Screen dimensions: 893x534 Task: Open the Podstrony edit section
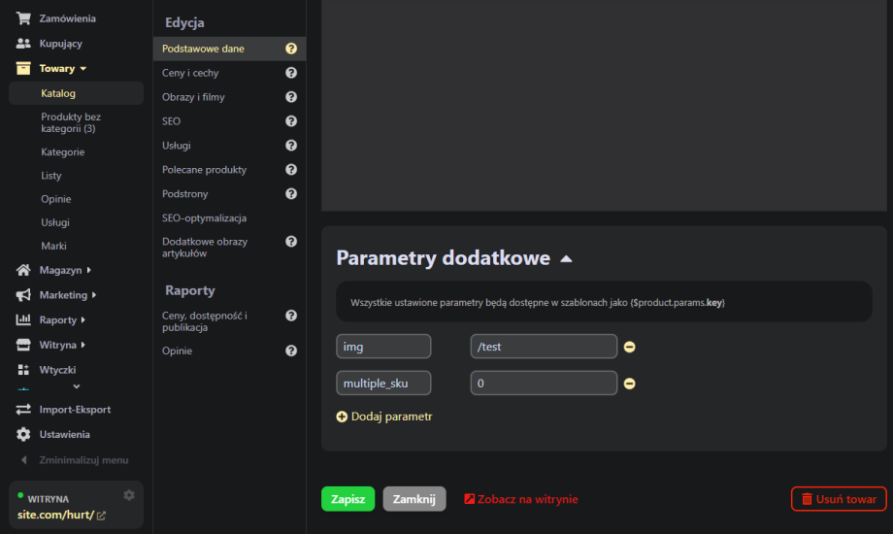click(184, 194)
